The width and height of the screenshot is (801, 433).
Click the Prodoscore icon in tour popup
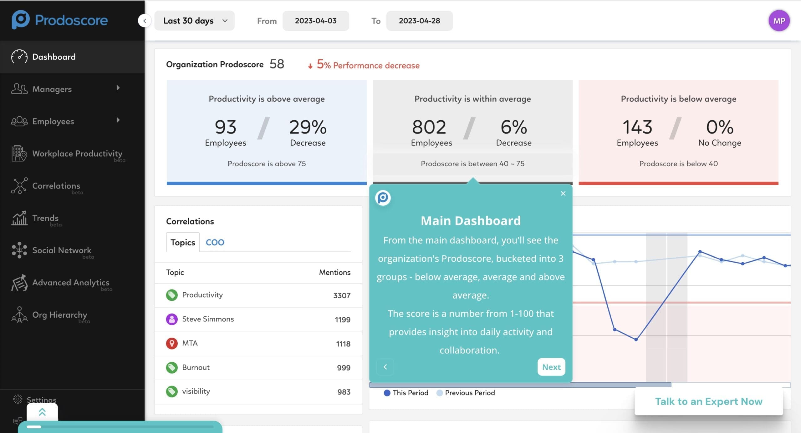tap(383, 198)
